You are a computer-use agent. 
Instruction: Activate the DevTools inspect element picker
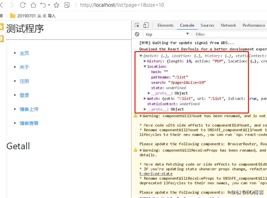point(137,25)
